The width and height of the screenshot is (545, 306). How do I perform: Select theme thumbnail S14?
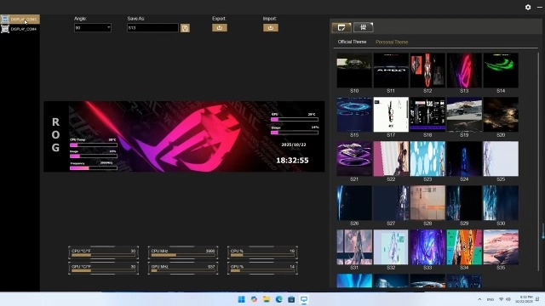501,70
